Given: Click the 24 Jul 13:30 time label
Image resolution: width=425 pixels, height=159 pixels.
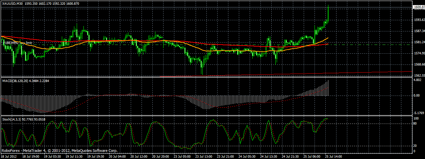Looking at the screenshot, I should [x=269, y=157].
